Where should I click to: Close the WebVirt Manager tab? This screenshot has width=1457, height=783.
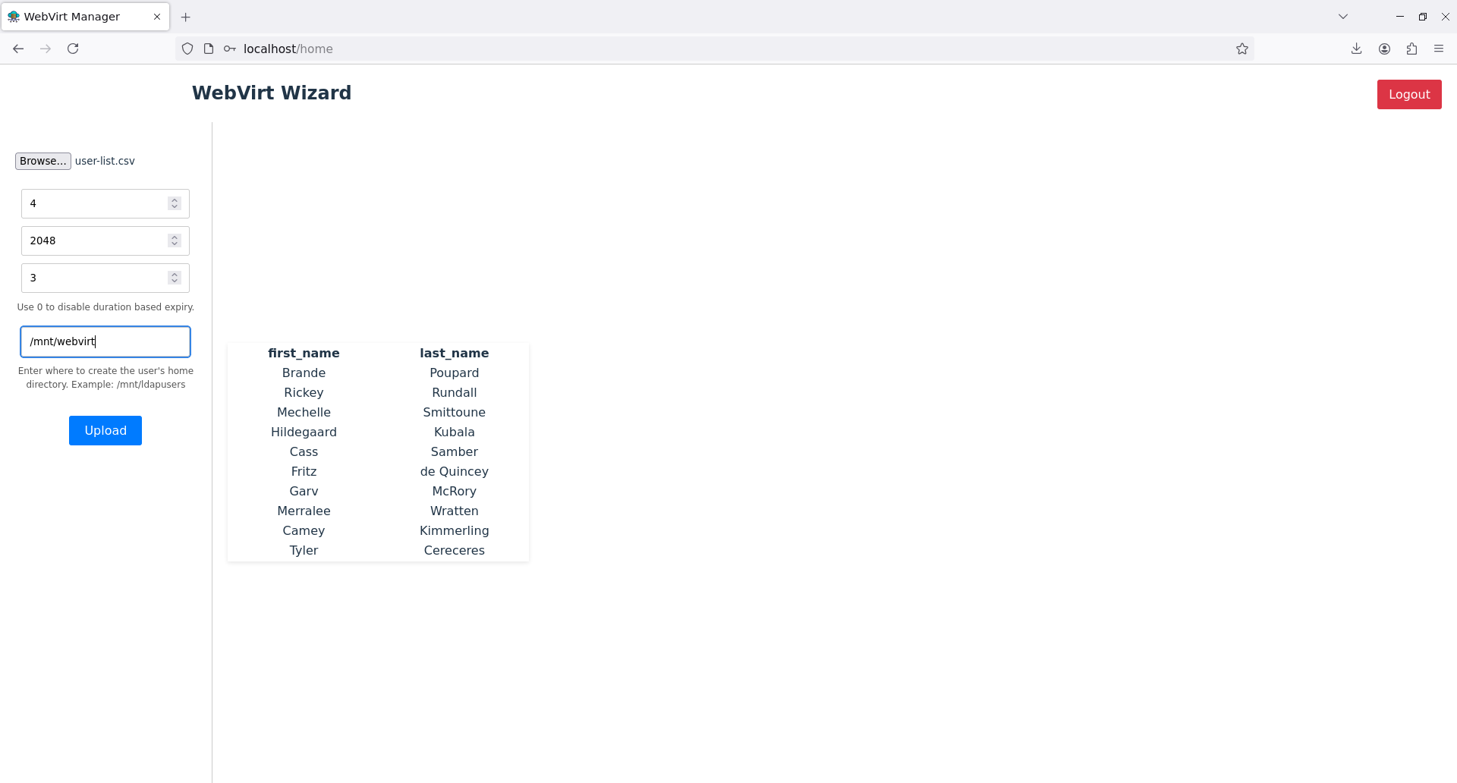157,17
